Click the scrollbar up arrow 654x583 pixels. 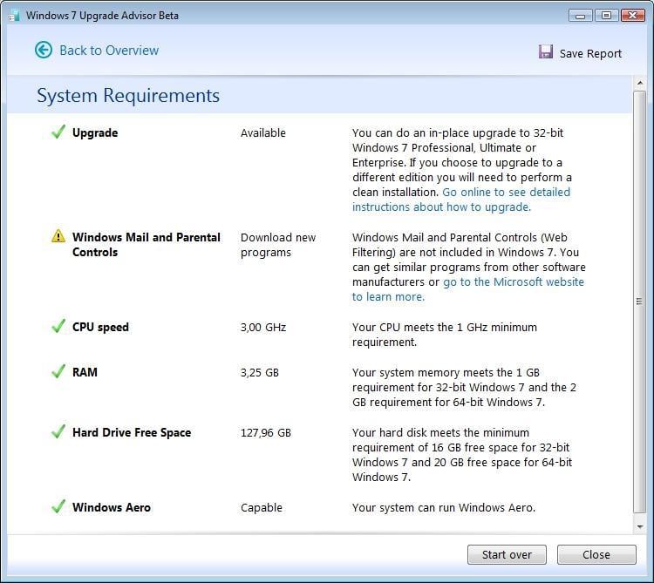[x=639, y=83]
